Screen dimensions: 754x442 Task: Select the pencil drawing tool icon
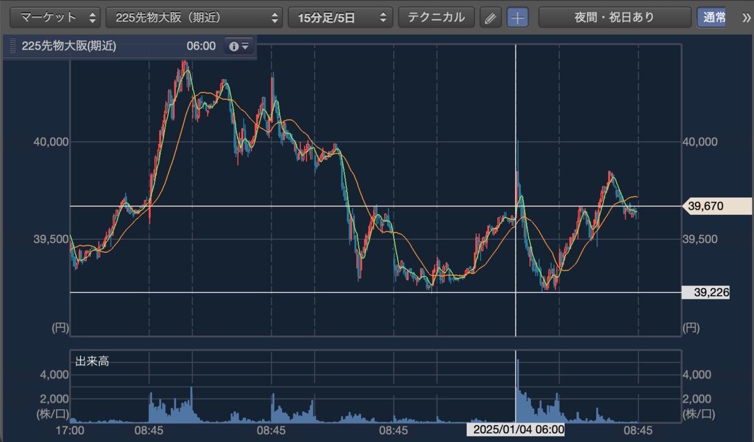(x=491, y=18)
